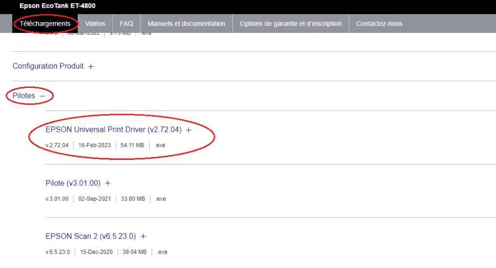Screen dimensions: 496x268
Task: Click file size 54.11 MB
Action: [x=132, y=145]
